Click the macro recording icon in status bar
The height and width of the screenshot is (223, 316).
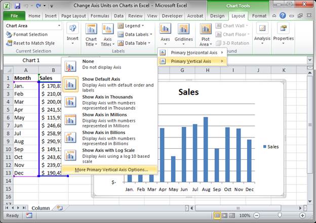tap(29, 215)
